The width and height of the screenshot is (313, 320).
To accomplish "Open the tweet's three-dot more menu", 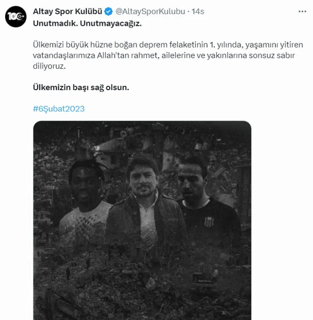I will coord(303,12).
